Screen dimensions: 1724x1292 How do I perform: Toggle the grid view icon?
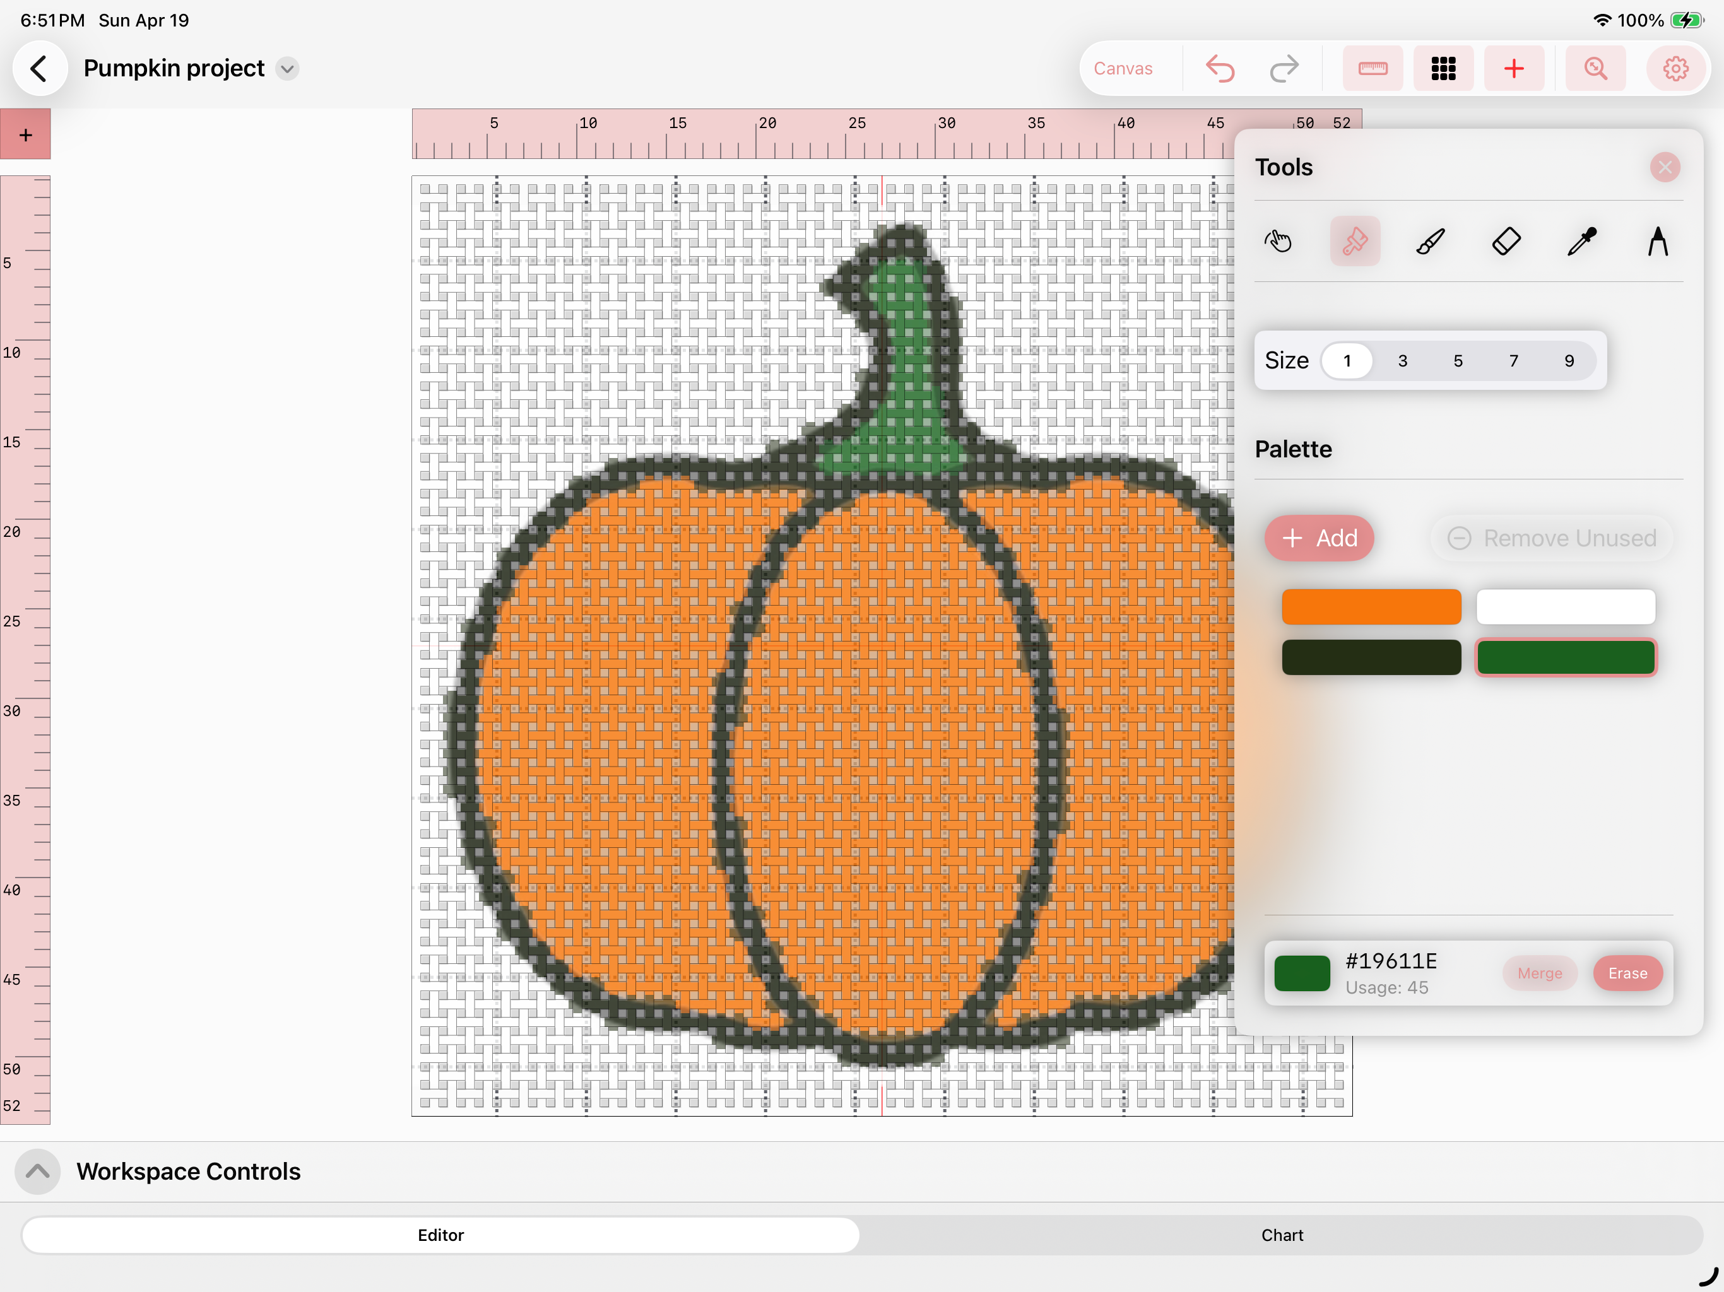click(x=1443, y=69)
